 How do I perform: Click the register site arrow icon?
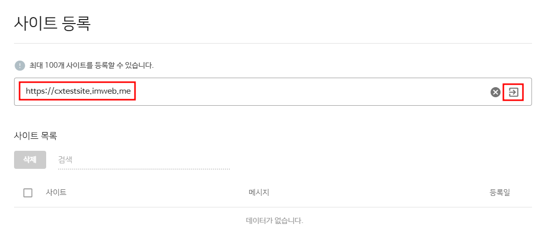point(513,92)
